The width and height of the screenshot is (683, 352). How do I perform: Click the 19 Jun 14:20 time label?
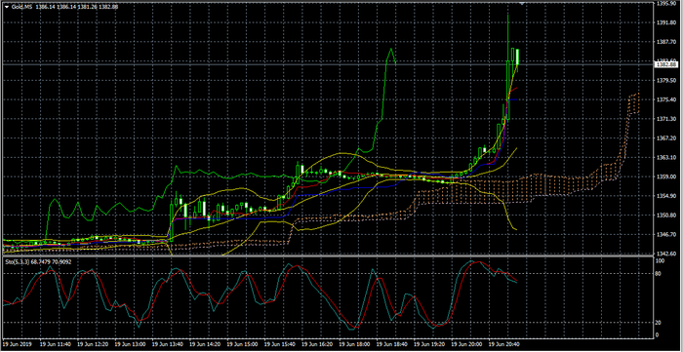(x=204, y=344)
